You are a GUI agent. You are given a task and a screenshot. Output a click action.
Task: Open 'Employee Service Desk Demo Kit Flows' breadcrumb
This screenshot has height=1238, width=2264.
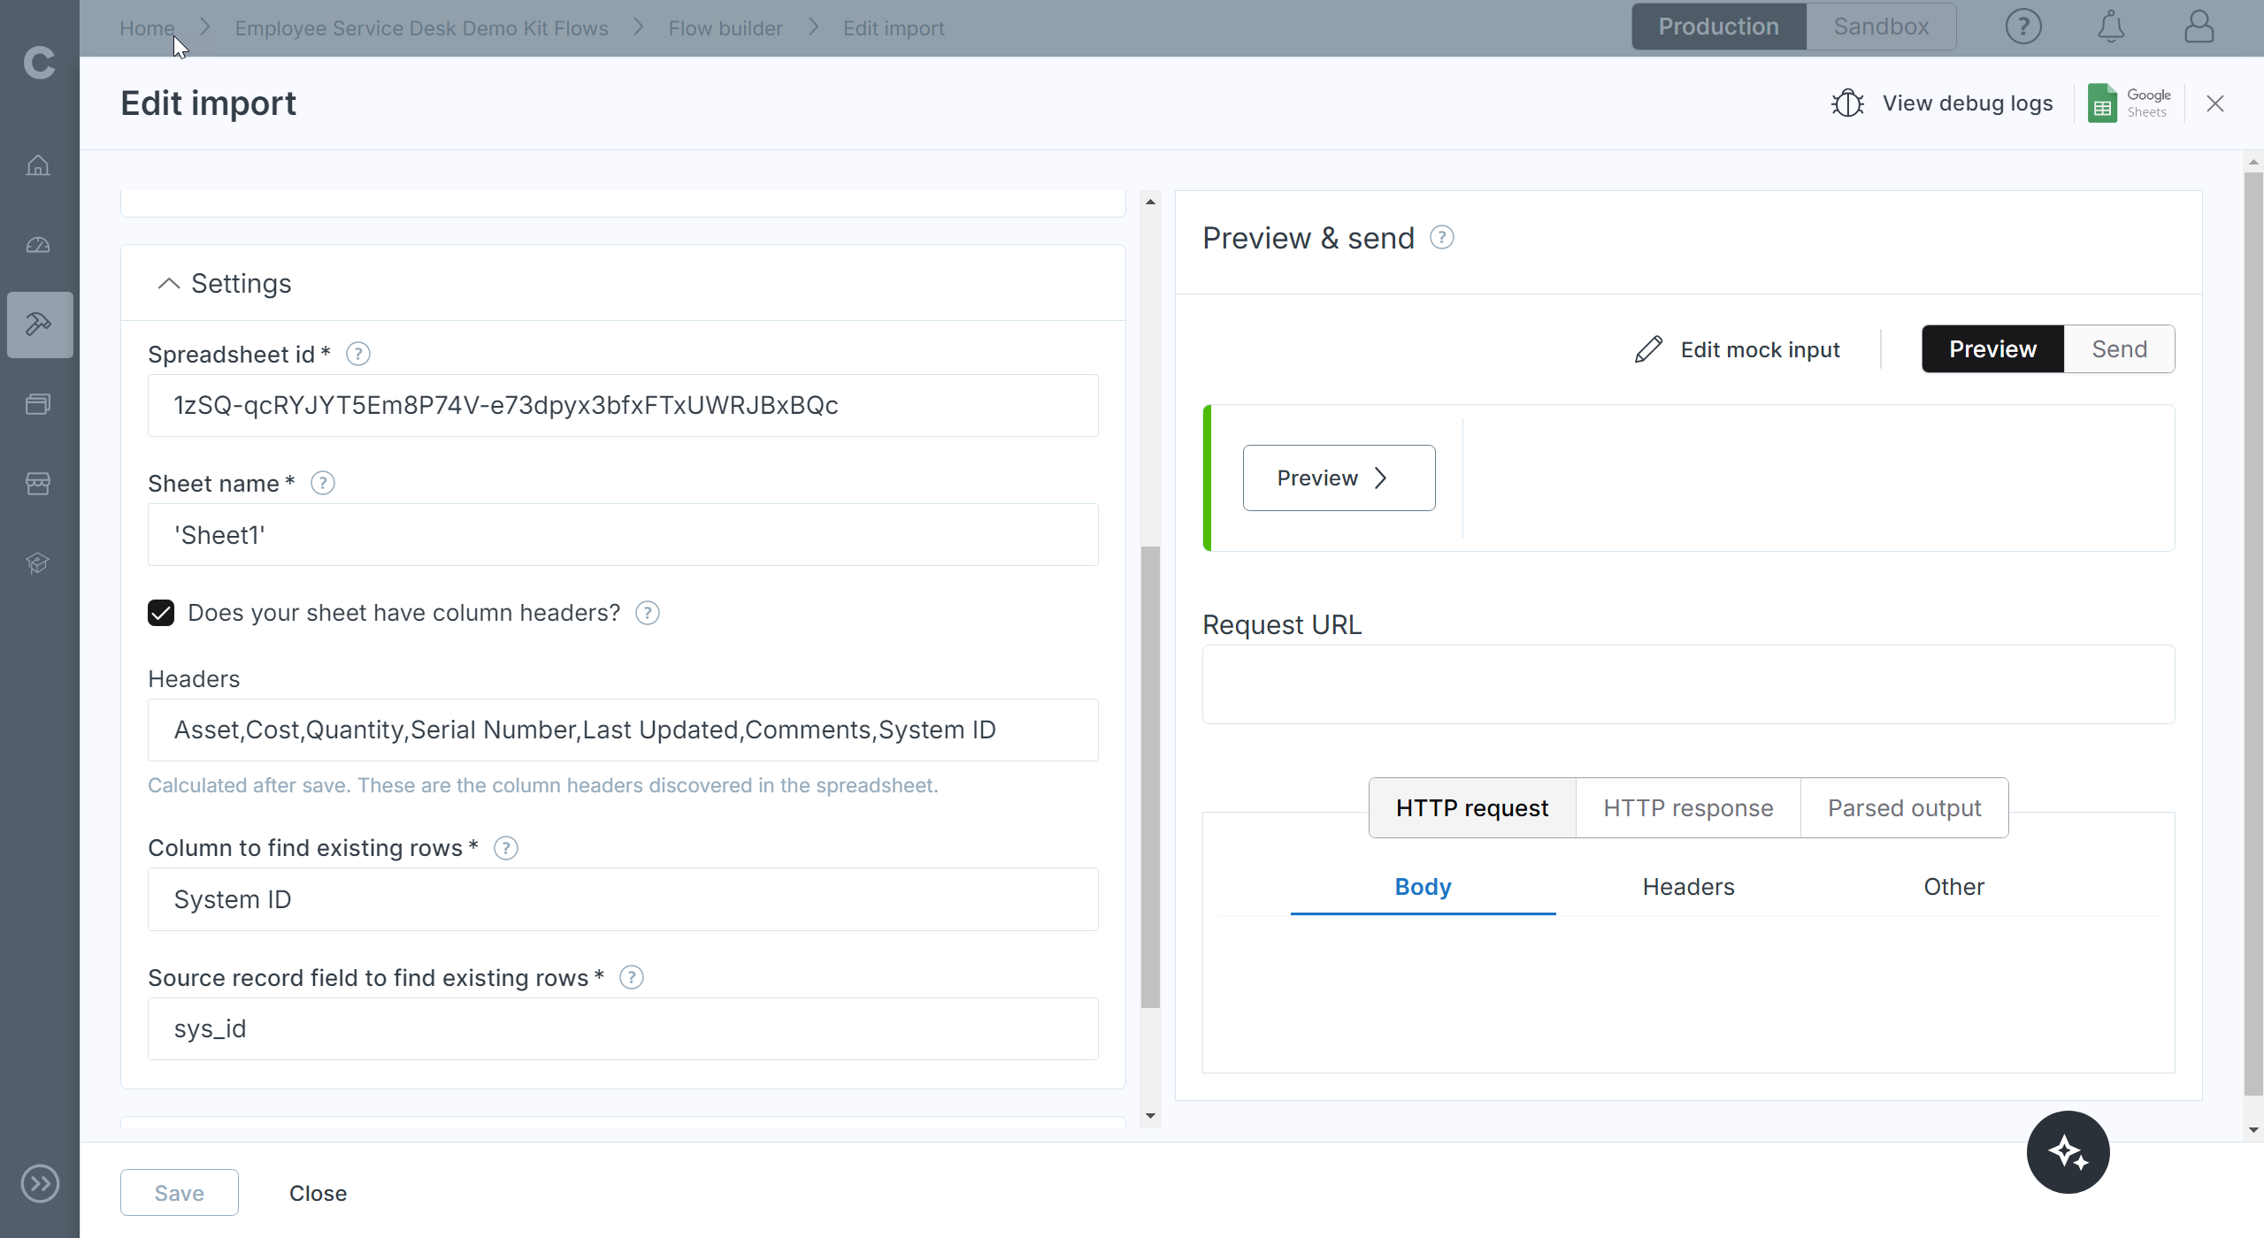[421, 28]
